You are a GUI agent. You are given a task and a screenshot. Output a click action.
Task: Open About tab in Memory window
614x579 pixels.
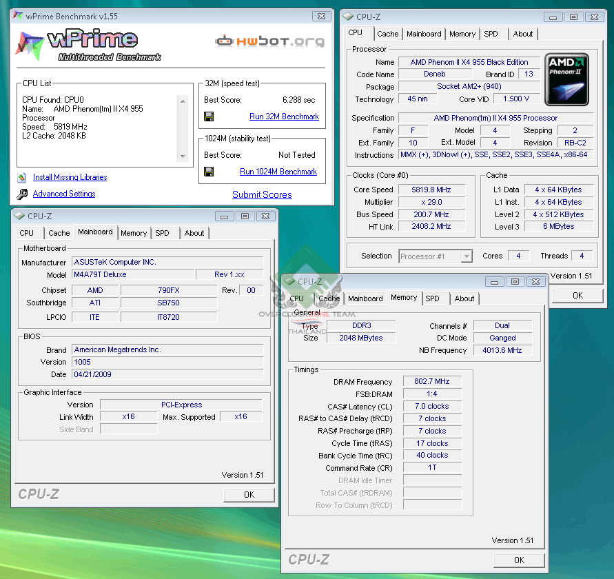tap(464, 298)
